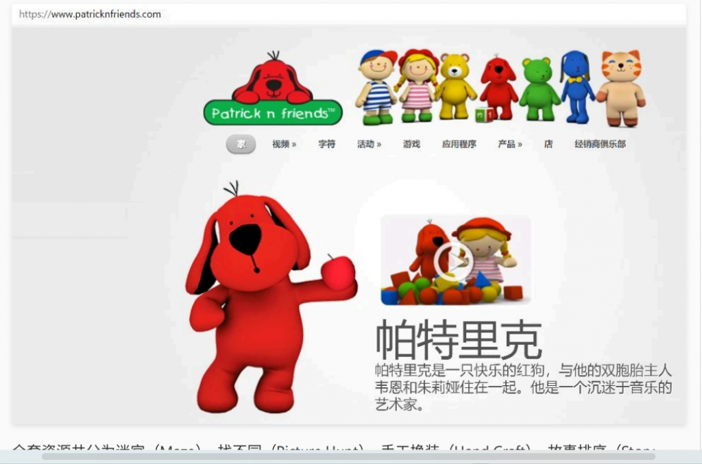Click the blonde girl character with red hat
Image resolution: width=702 pixels, height=464 pixels.
click(417, 86)
